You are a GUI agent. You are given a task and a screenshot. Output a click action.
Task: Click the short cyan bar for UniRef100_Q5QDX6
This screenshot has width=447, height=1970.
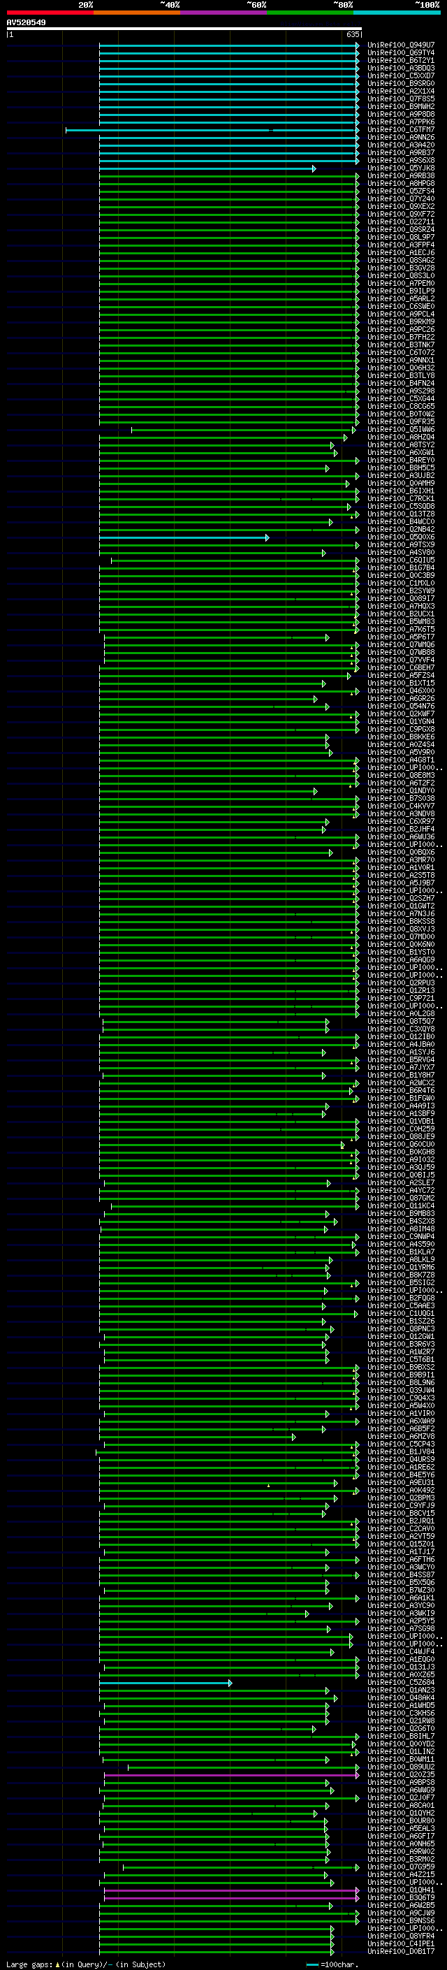(x=184, y=537)
